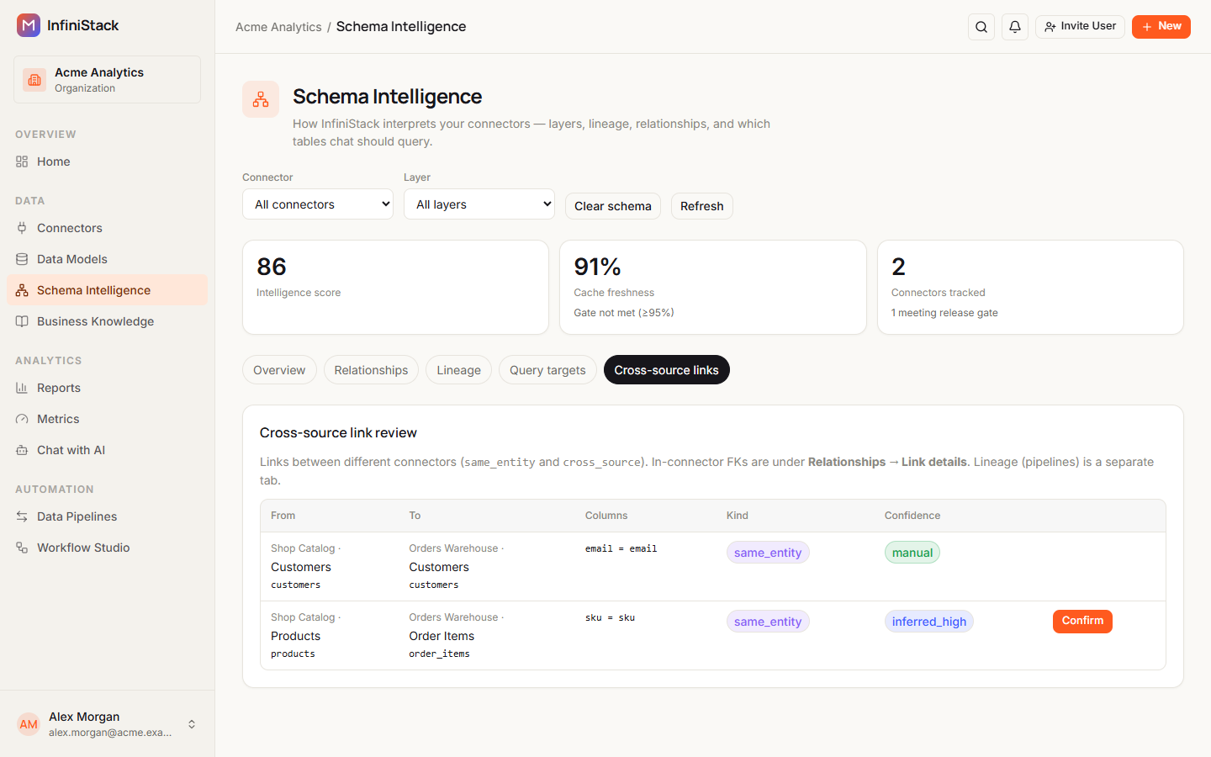Click the InfiniStack logo icon
Viewport: 1211px width, 757px height.
click(x=29, y=25)
